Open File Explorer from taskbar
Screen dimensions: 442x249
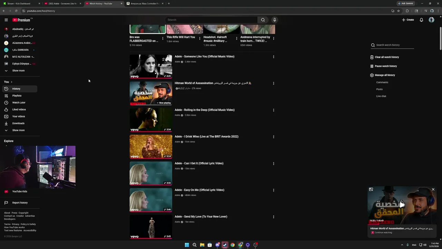tap(202, 245)
